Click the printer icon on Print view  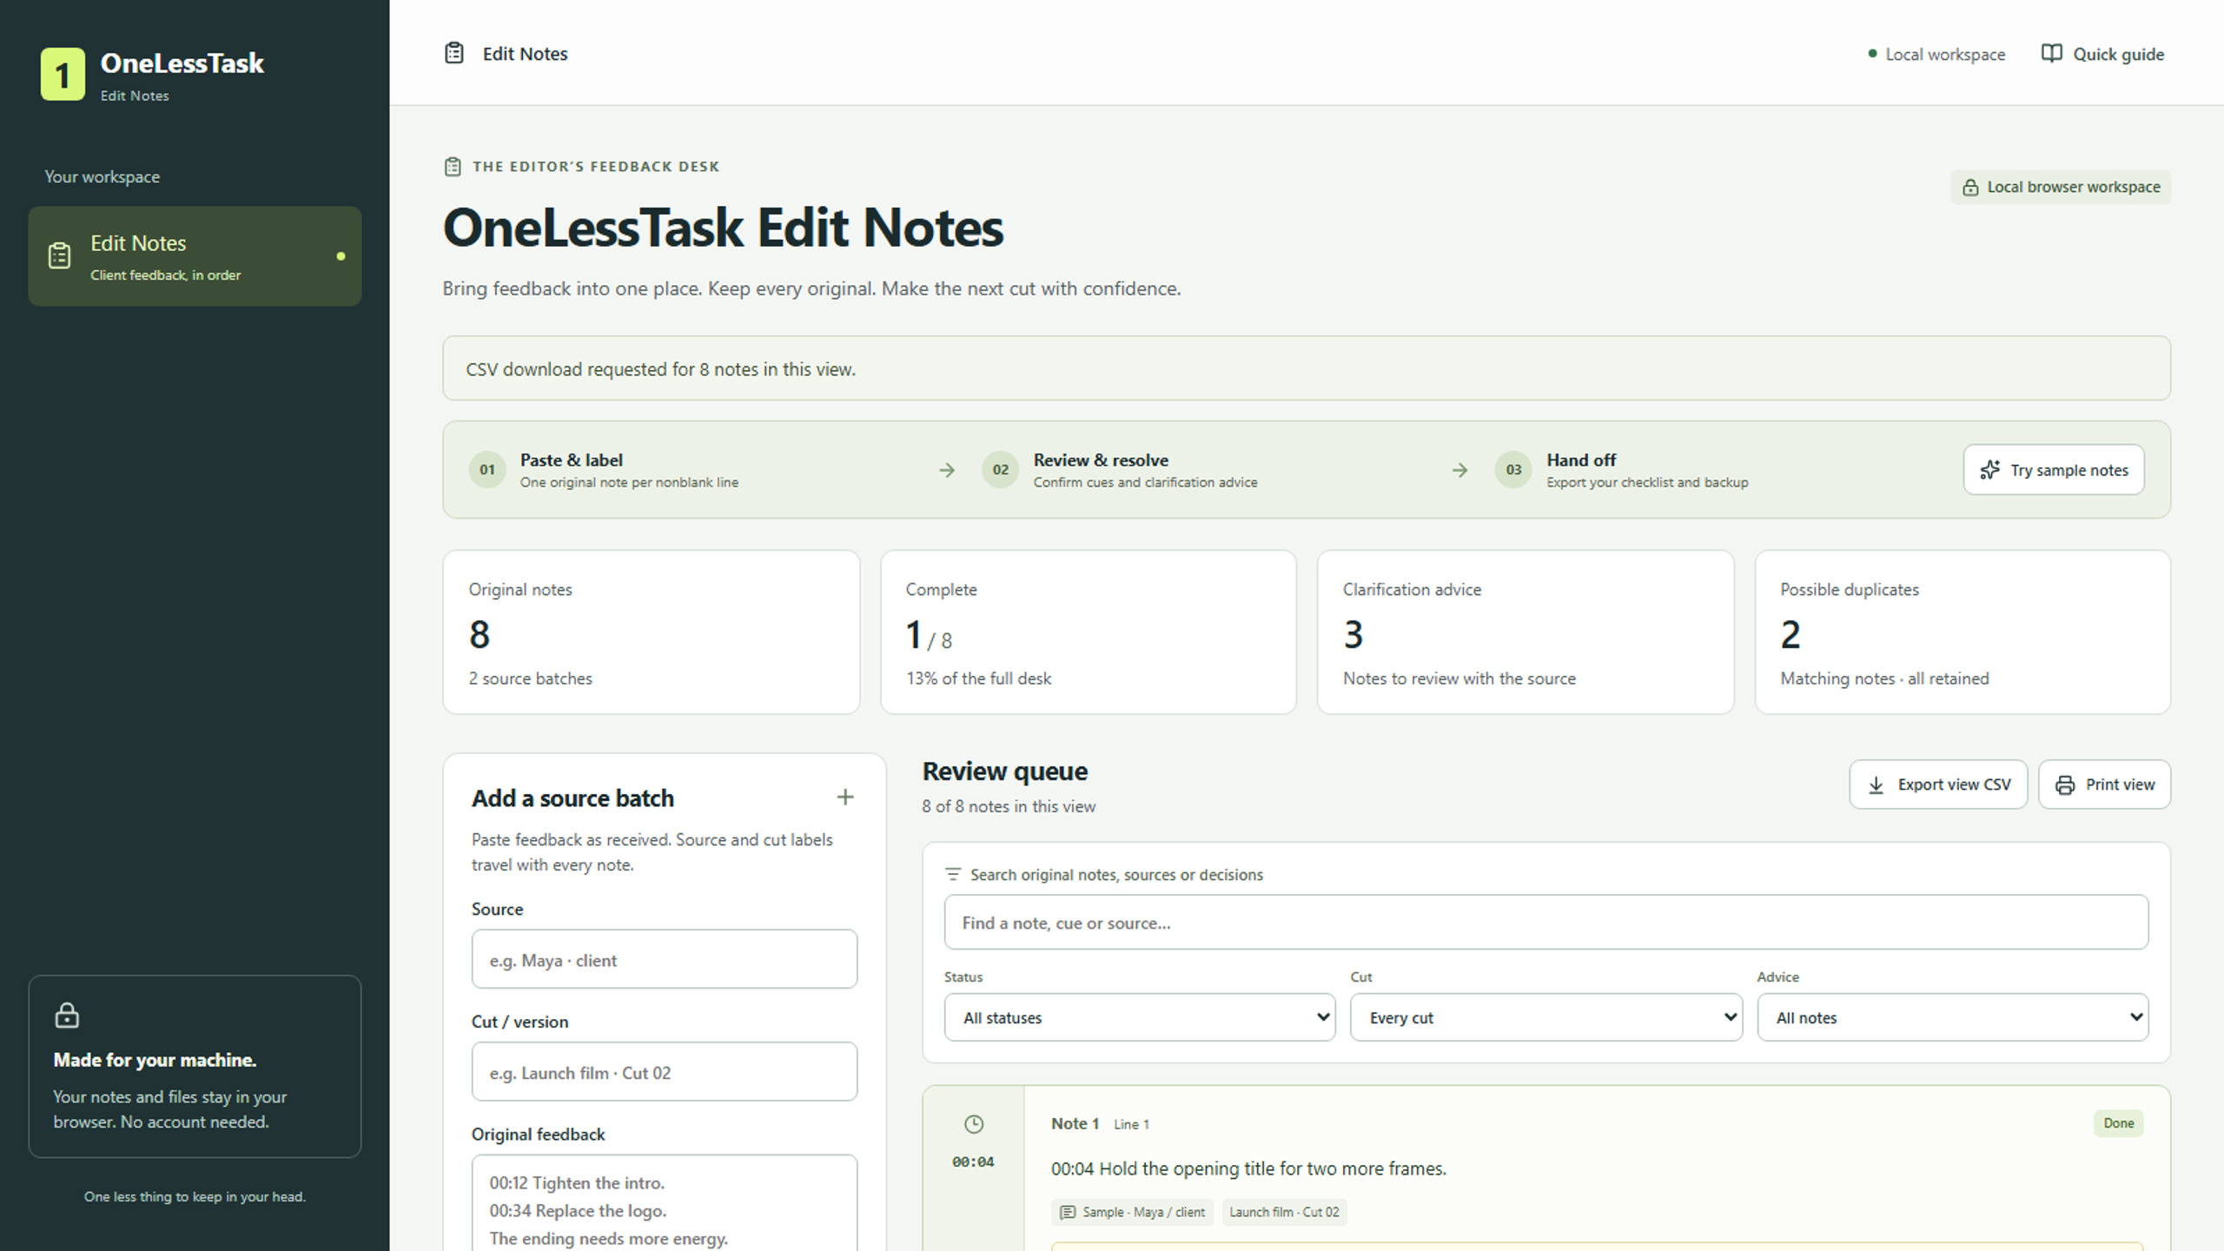(2065, 784)
